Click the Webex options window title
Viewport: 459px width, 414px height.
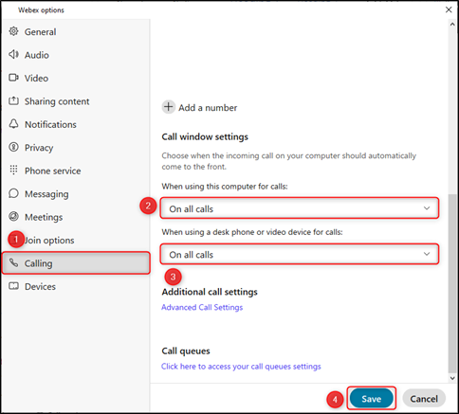coord(41,10)
